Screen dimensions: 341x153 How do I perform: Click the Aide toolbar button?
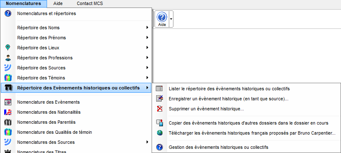tap(162, 19)
